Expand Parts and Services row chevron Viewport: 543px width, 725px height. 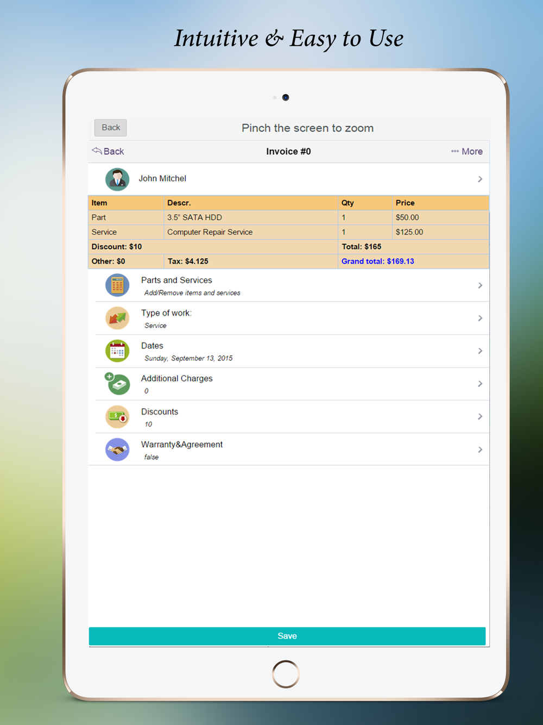tap(480, 285)
